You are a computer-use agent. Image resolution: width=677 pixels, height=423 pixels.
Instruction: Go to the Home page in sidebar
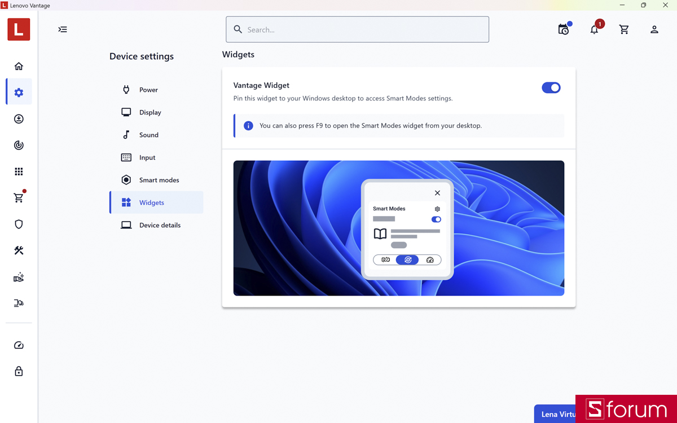click(19, 66)
